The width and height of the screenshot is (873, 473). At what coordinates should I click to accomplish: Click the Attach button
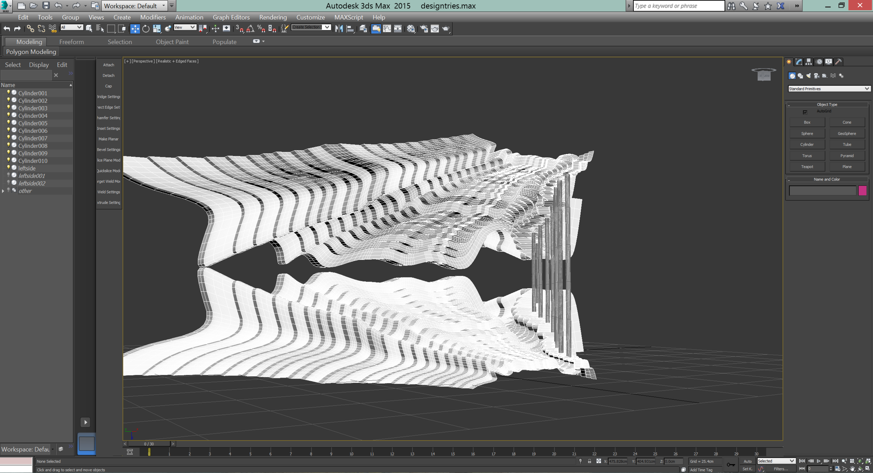click(x=108, y=65)
